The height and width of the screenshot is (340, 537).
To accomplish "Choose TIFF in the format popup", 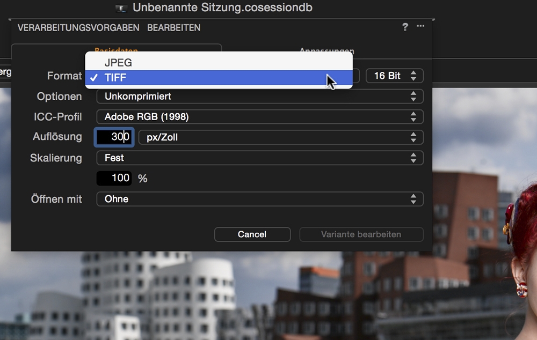I will (x=219, y=78).
